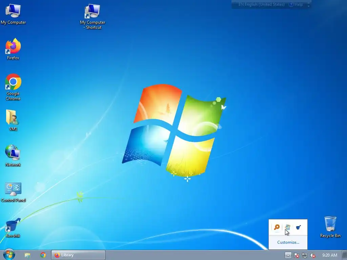
Task: Collapse the hidden tray icons arrow
Action: (288, 255)
